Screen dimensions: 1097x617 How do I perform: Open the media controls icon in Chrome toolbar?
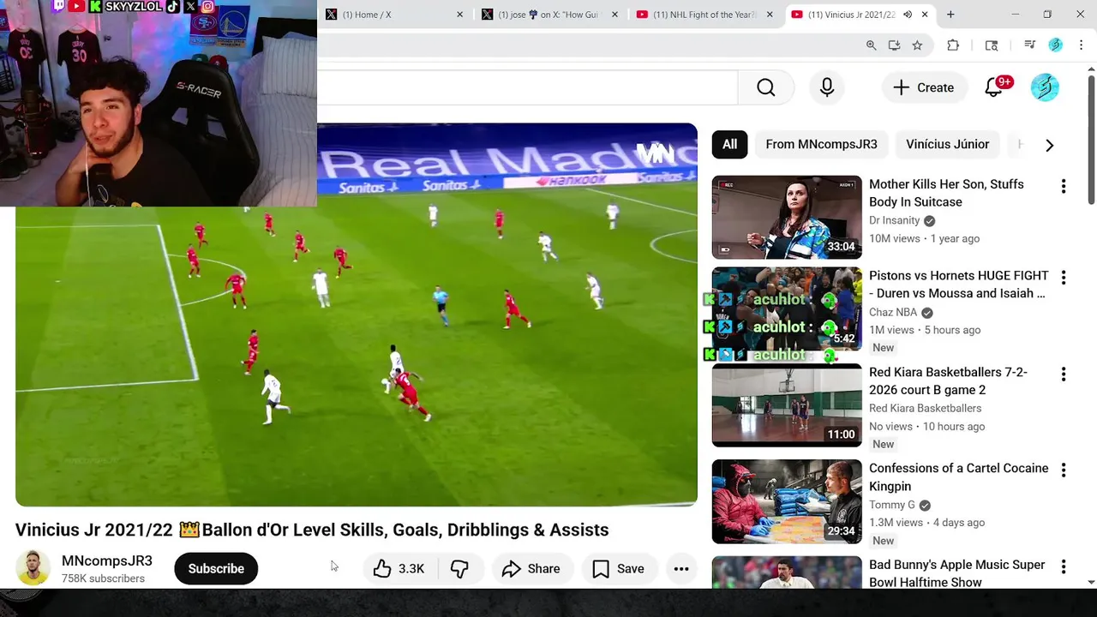click(x=1030, y=45)
